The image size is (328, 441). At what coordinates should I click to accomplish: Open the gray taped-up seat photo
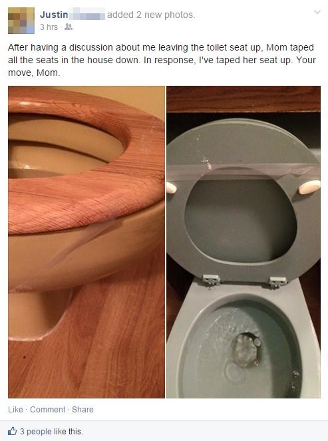point(244,242)
